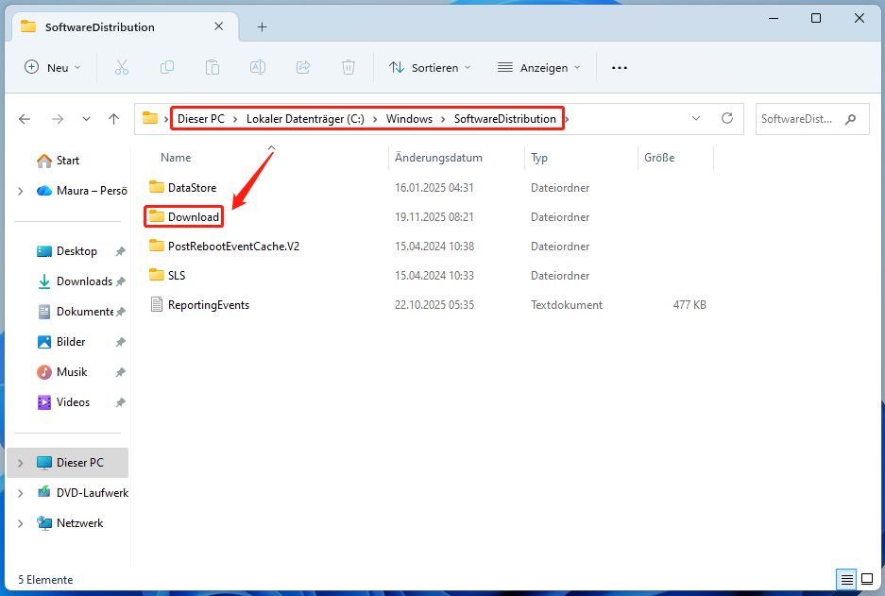This screenshot has height=596, width=885.
Task: Click the Paste icon in the toolbar
Action: pyautogui.click(x=212, y=67)
